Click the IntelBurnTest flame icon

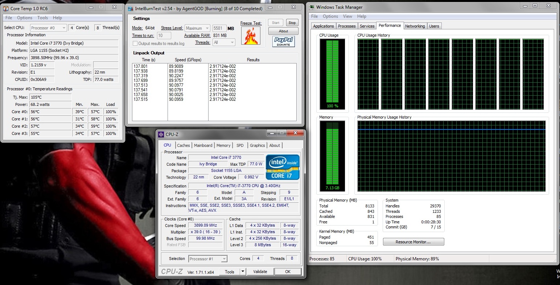(251, 36)
